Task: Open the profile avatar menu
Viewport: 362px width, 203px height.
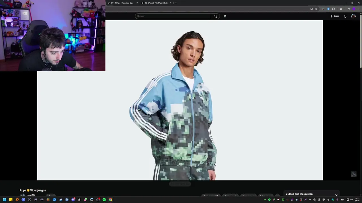Action: pyautogui.click(x=353, y=16)
